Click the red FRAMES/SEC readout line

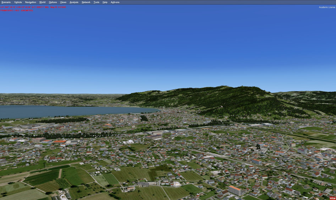17,10
